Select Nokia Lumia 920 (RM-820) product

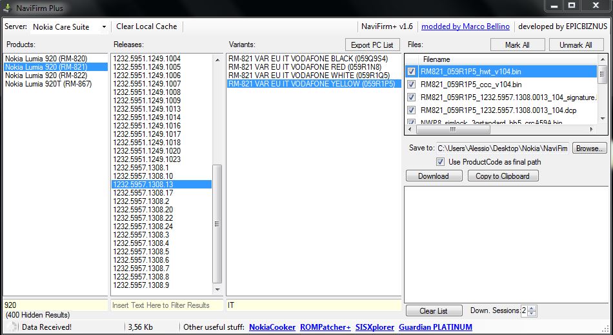tap(55, 59)
